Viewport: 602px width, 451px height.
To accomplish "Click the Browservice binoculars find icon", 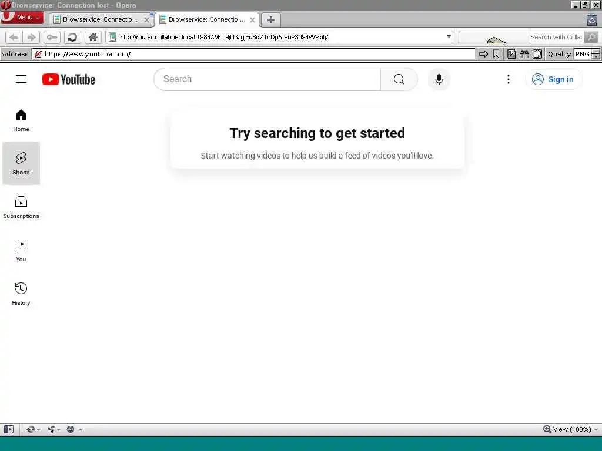I will coord(524,54).
